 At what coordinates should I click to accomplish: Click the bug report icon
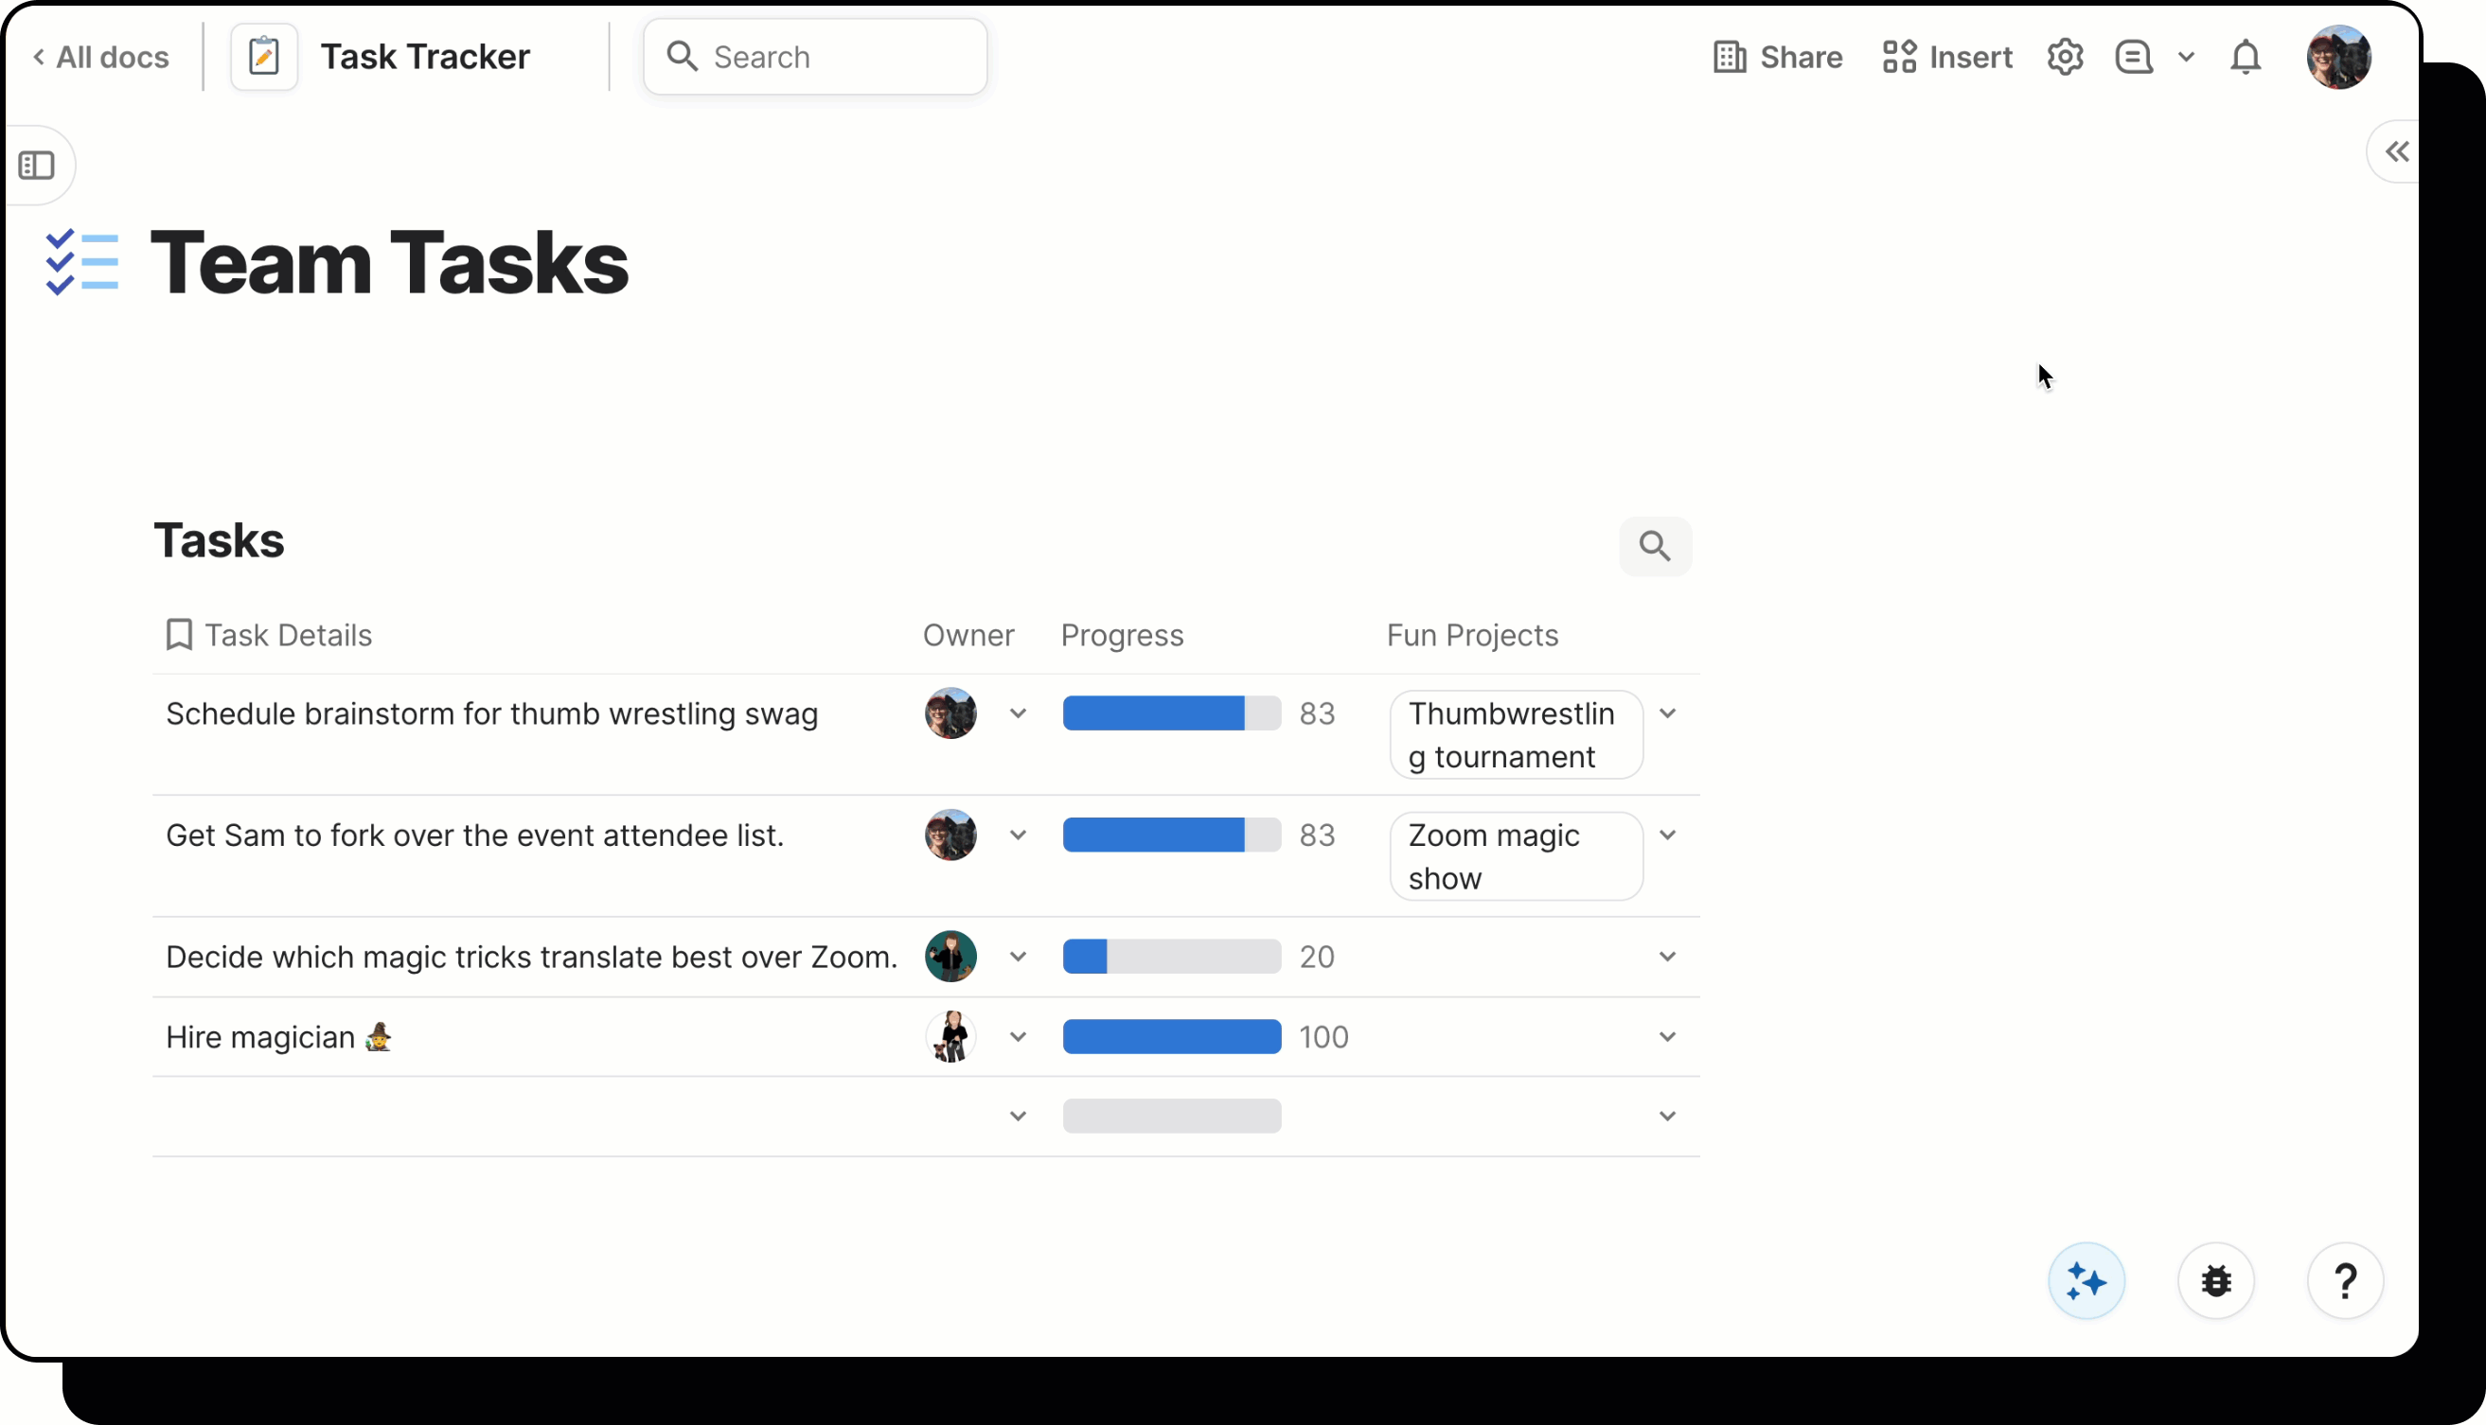2216,1280
